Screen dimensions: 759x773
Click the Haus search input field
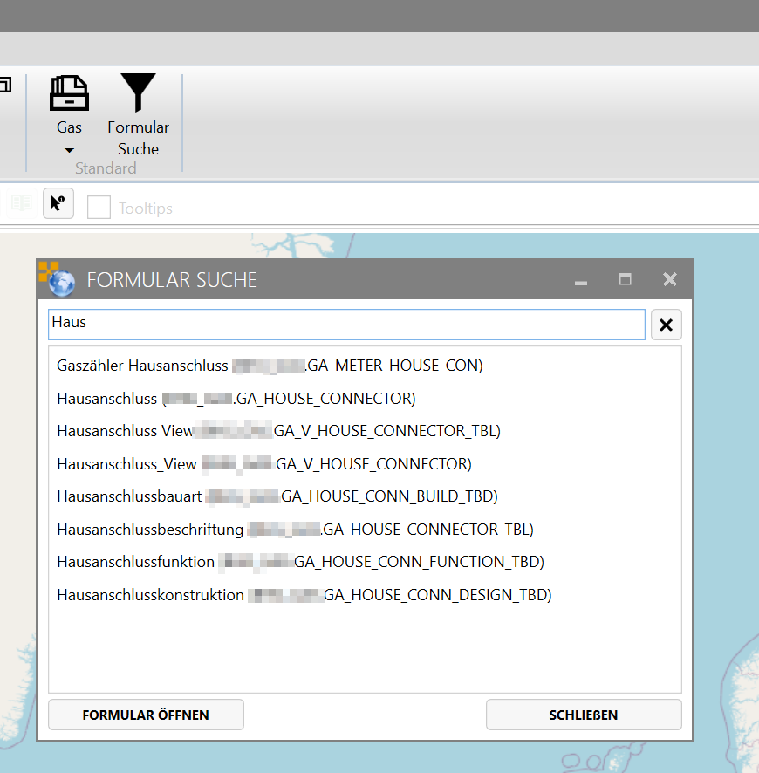345,323
